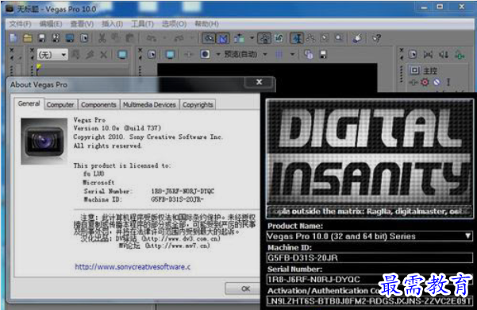Open Interactive Tutorials icon

click(x=357, y=38)
